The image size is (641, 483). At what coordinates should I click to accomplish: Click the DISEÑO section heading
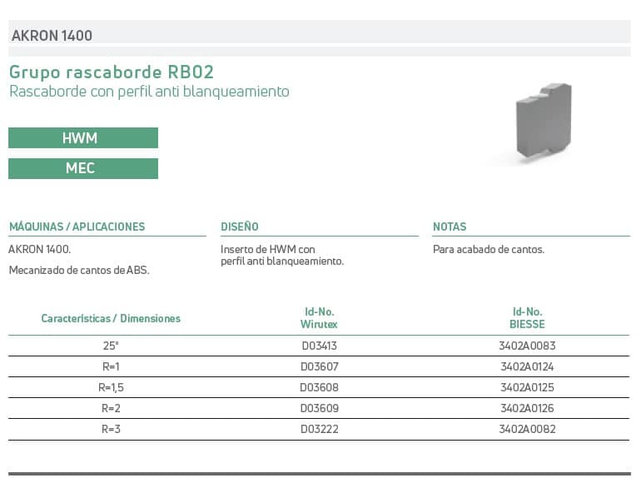tap(240, 227)
